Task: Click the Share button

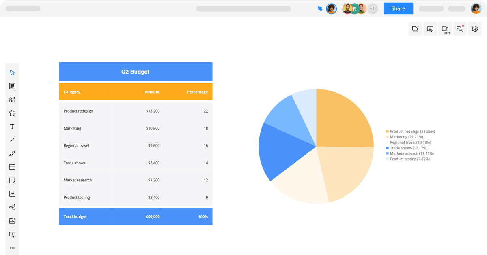Action: [398, 8]
